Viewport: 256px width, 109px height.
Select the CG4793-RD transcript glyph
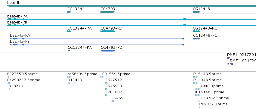pyautogui.click(x=108, y=31)
